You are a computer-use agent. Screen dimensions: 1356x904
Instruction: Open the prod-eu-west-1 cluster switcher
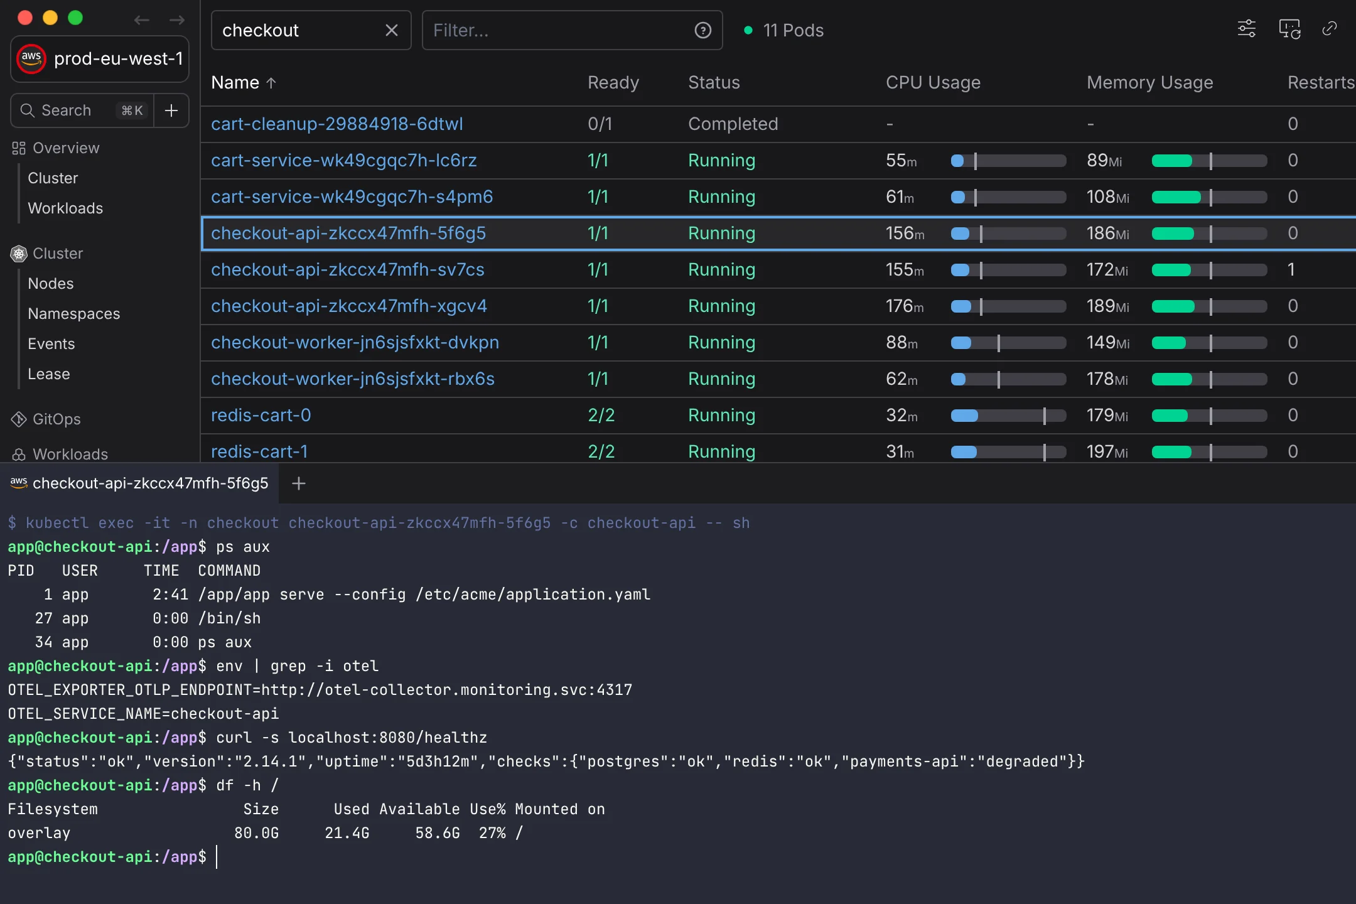100,59
